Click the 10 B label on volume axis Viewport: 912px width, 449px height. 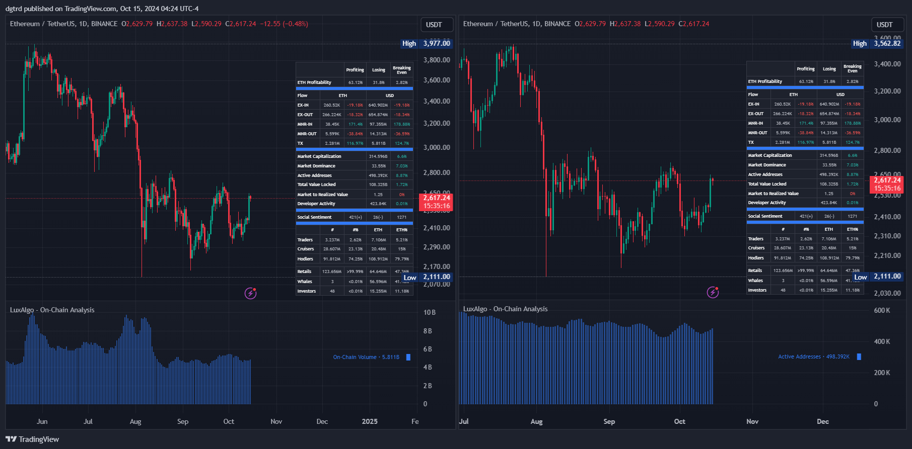click(x=430, y=312)
